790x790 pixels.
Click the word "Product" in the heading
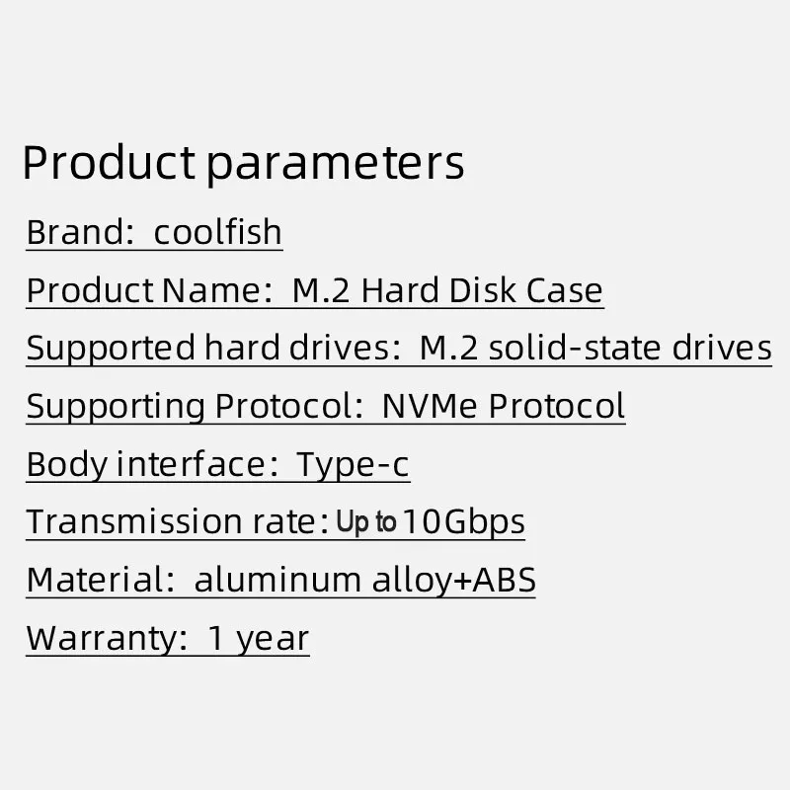point(109,163)
